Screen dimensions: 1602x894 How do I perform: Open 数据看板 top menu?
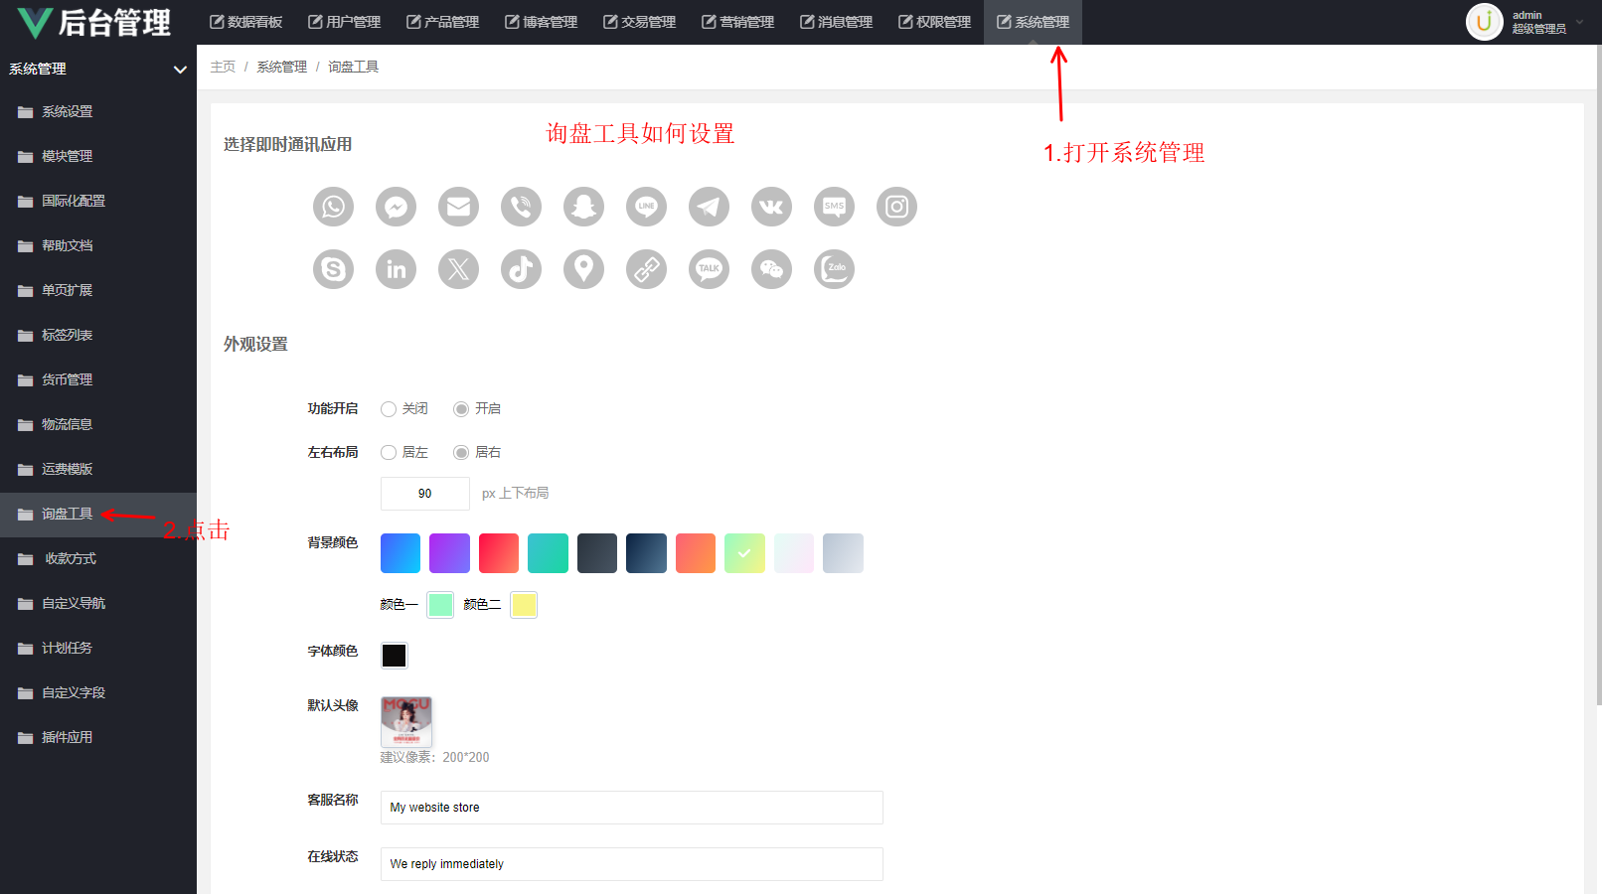coord(246,22)
